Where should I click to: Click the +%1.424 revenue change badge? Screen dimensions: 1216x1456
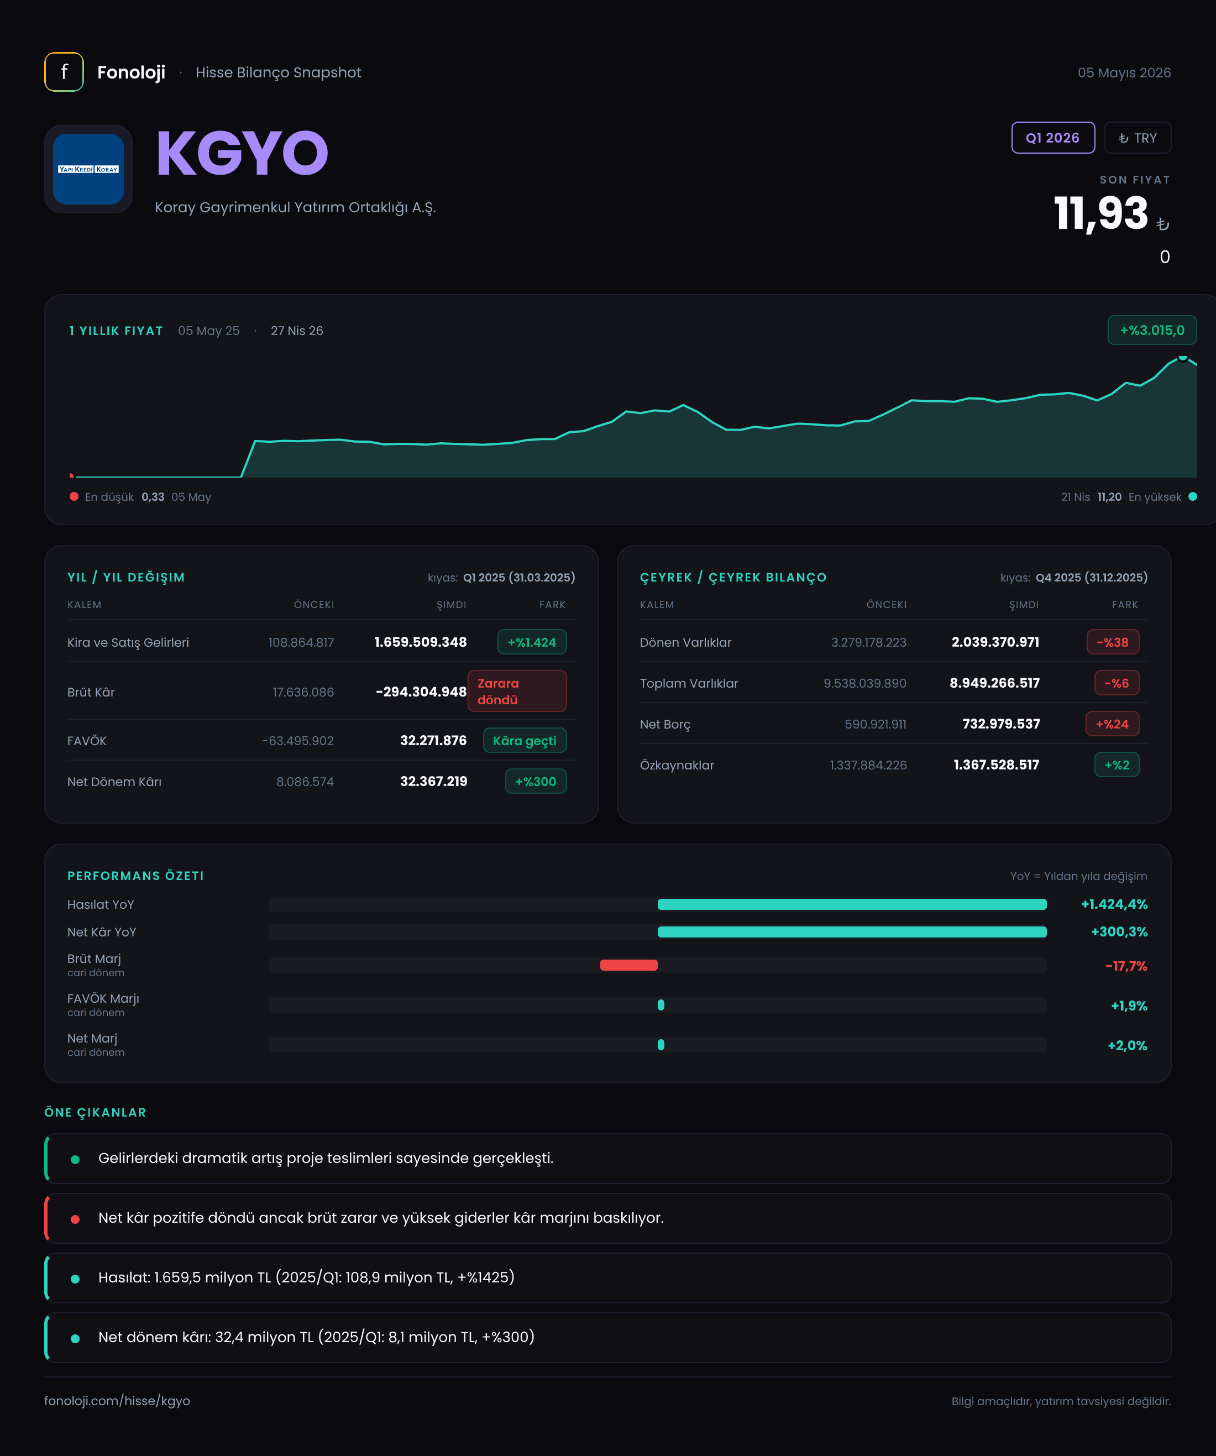[x=532, y=642]
